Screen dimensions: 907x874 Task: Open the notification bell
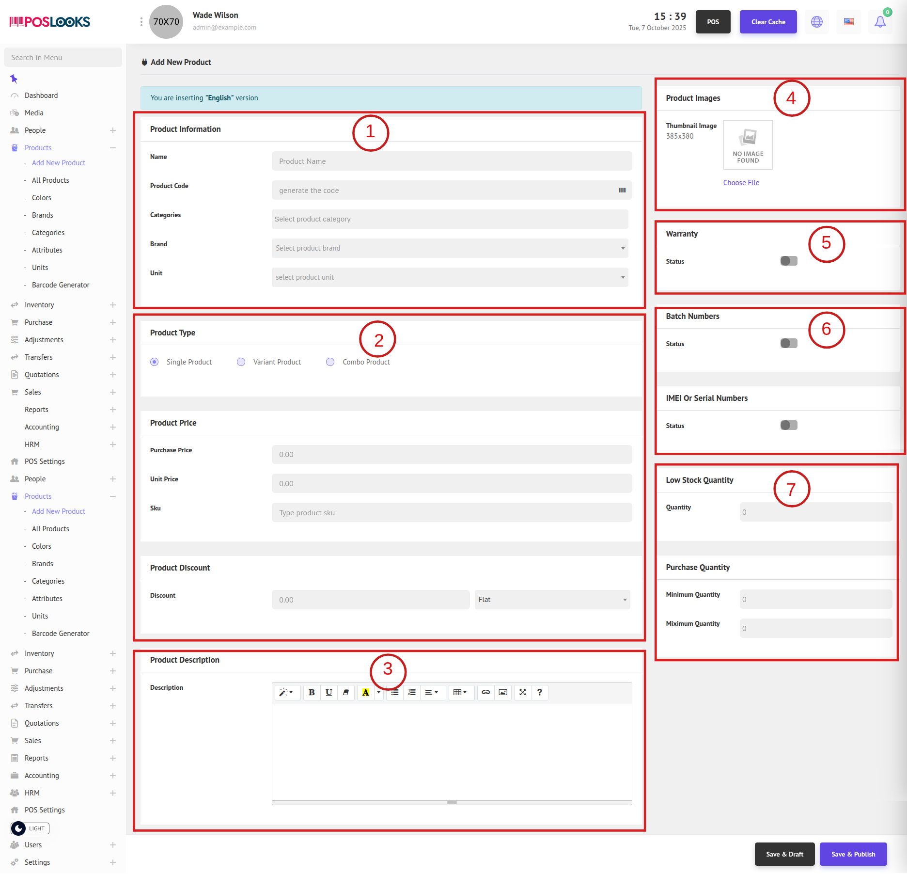pos(880,22)
